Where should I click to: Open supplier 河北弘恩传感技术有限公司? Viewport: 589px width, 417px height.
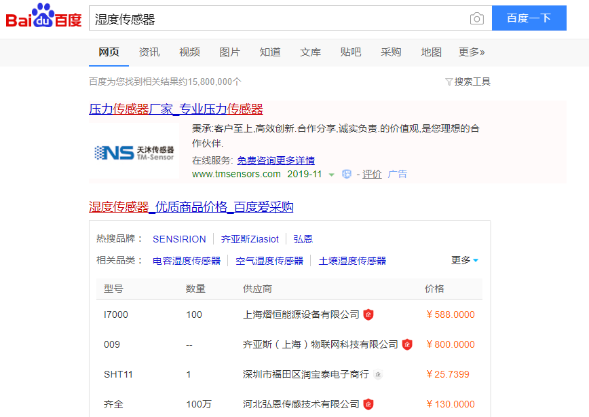301,404
